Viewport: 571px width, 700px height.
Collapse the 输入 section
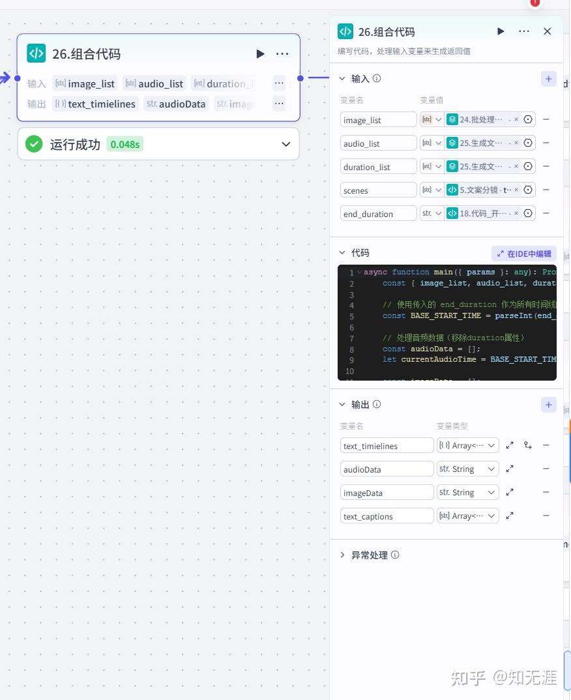pyautogui.click(x=342, y=79)
